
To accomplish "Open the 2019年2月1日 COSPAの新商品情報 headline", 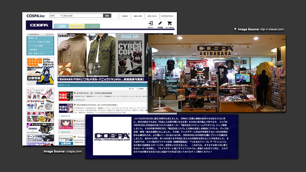I will 94,93.
